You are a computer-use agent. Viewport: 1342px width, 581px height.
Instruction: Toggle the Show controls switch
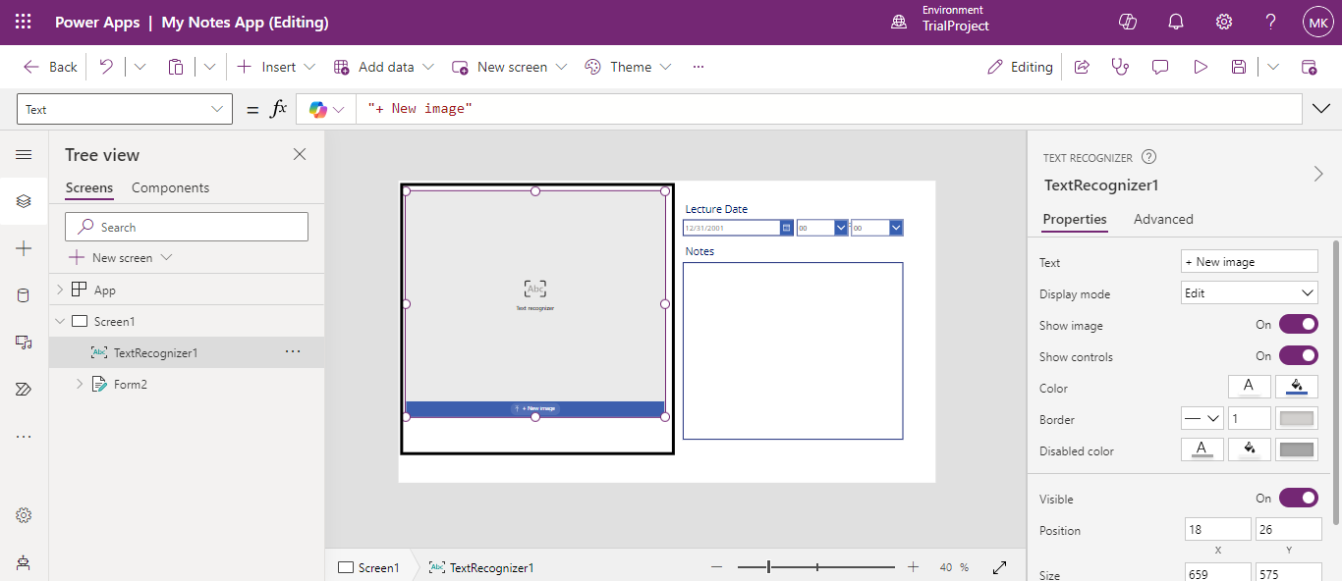pos(1298,356)
